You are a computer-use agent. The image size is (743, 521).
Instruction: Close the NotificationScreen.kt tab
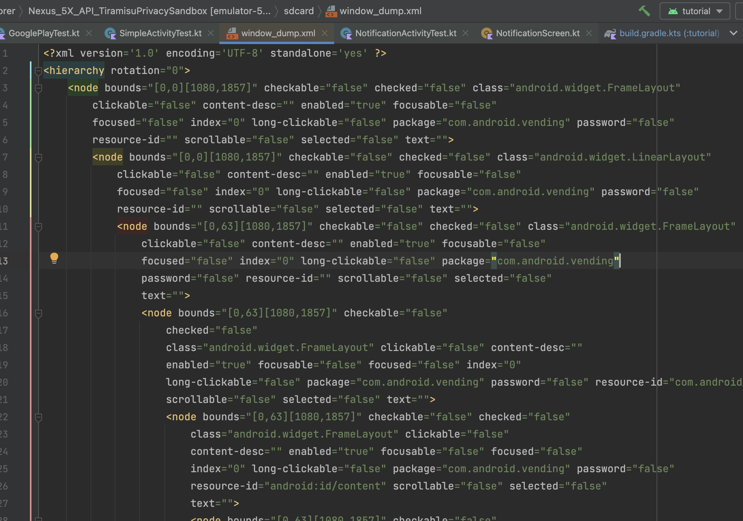(x=589, y=33)
